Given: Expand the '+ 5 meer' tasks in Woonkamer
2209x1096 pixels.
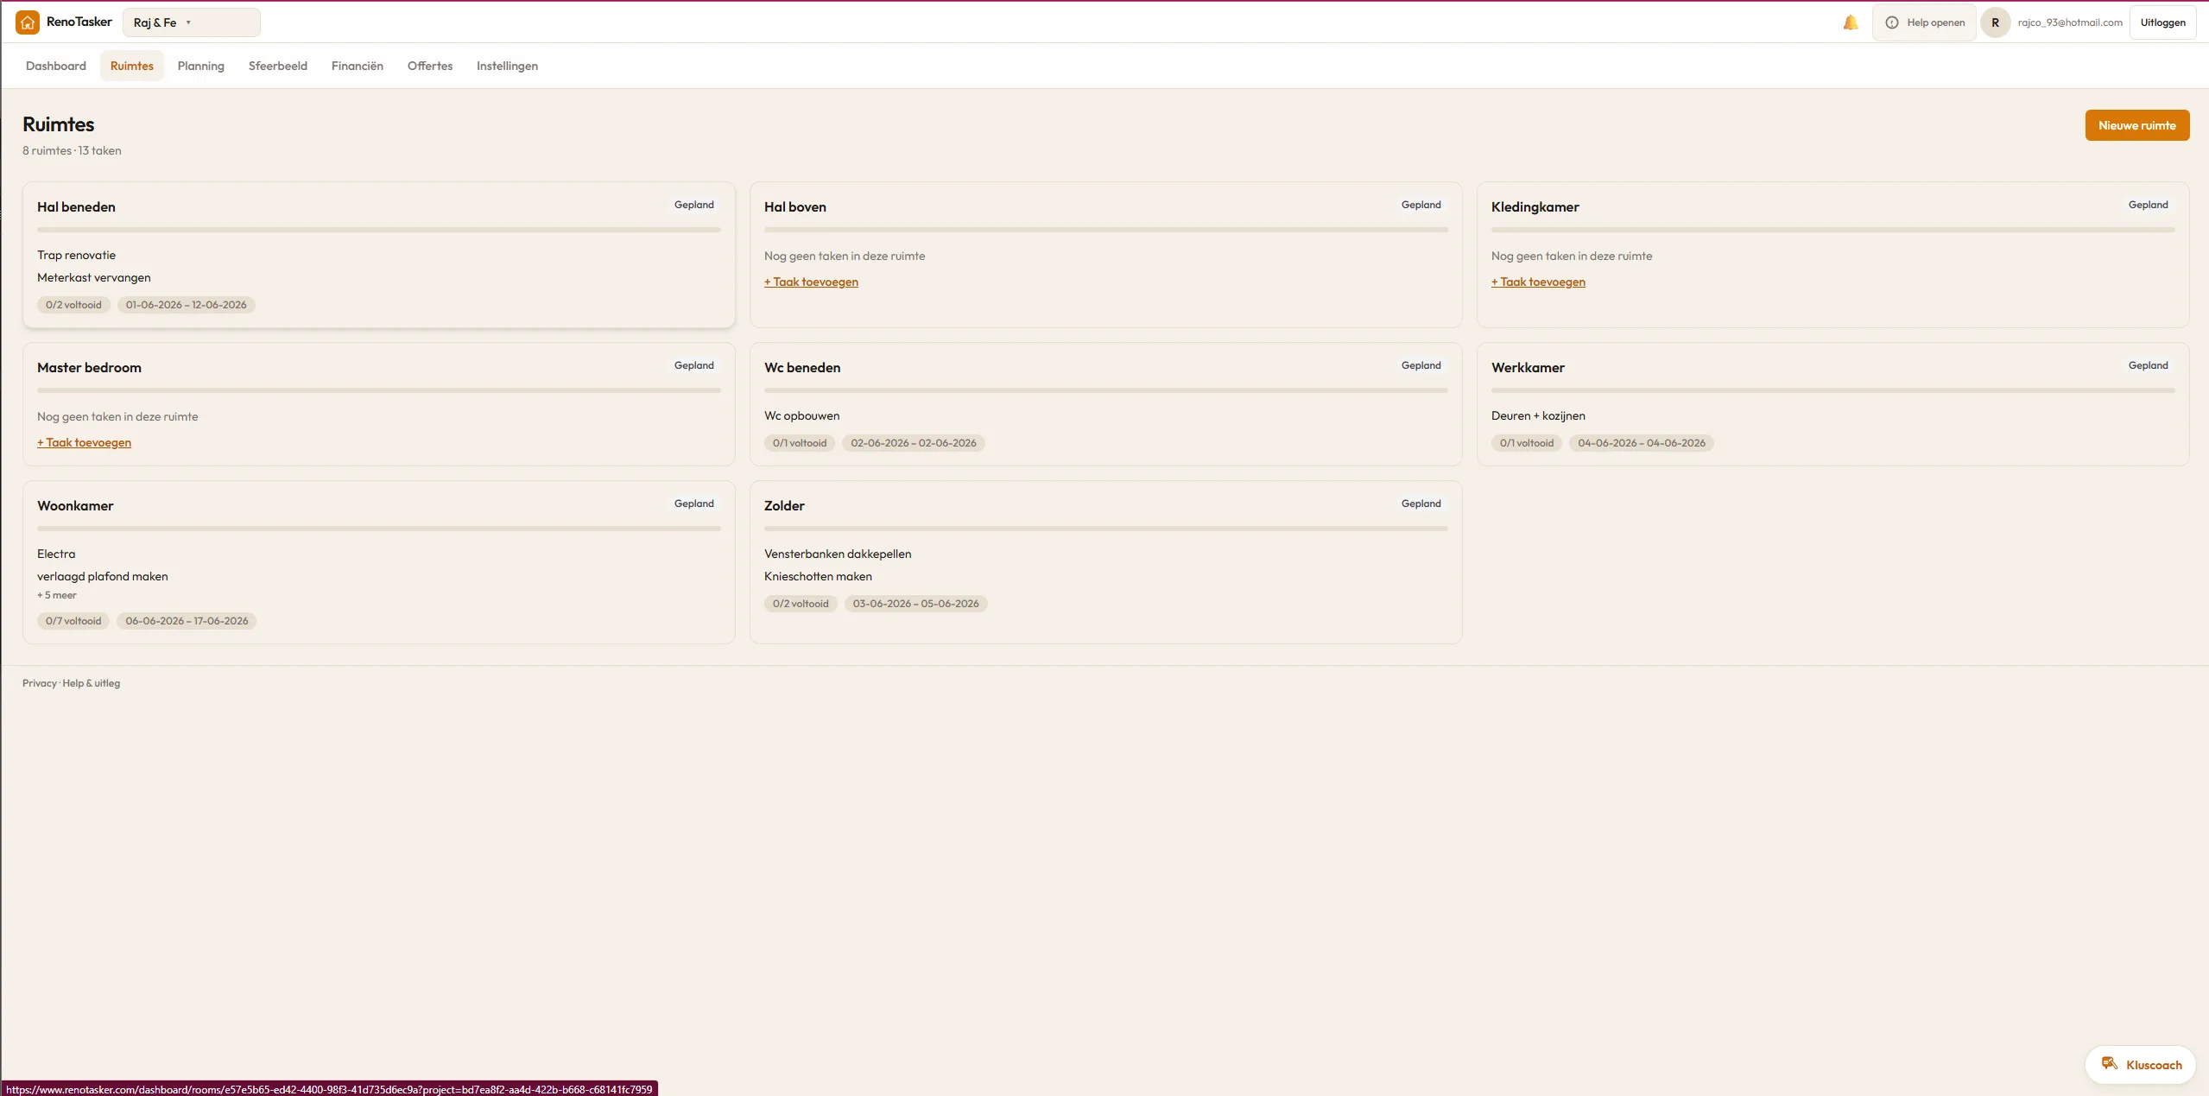Looking at the screenshot, I should point(57,595).
